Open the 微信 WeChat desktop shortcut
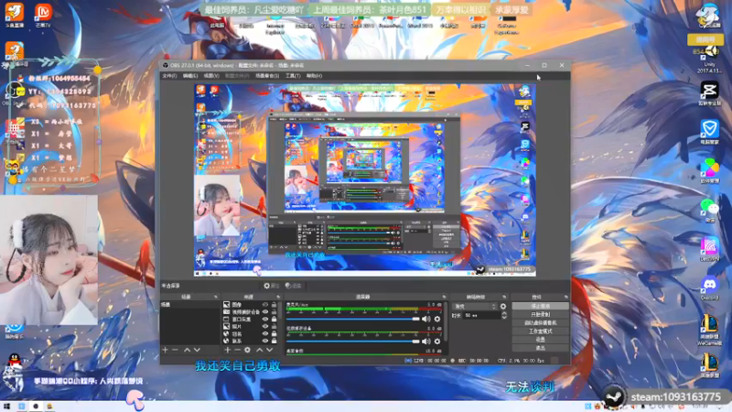The height and width of the screenshot is (412, 732). [x=709, y=211]
